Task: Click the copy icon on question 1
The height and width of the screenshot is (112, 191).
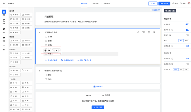Action: click(x=149, y=32)
